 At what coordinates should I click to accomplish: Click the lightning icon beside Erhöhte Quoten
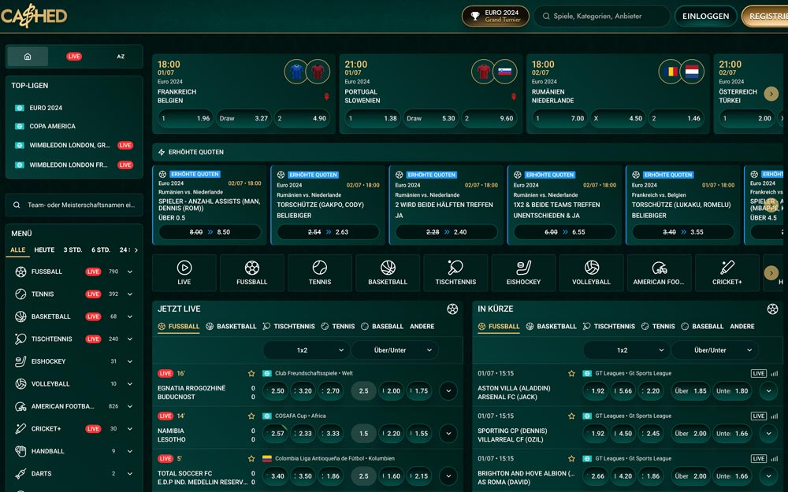pos(162,152)
